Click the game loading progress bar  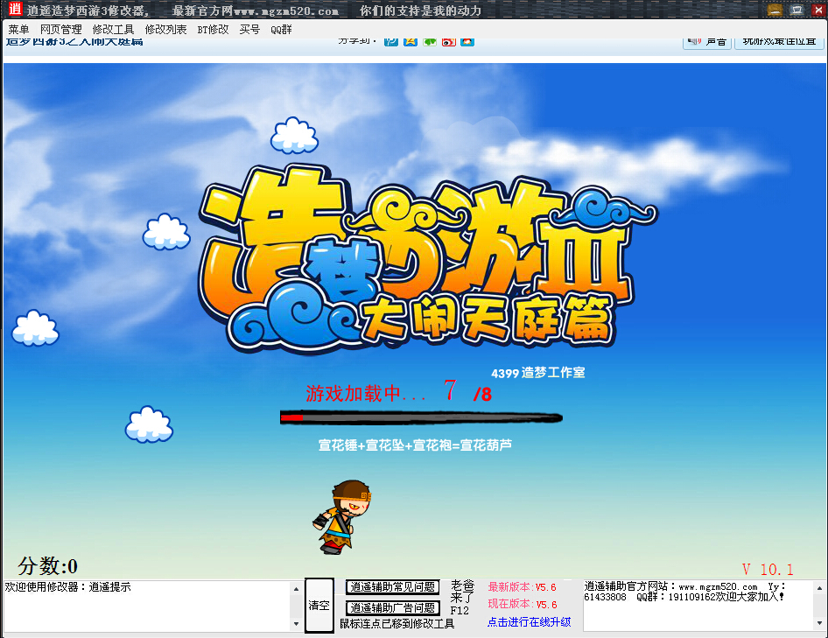[421, 417]
